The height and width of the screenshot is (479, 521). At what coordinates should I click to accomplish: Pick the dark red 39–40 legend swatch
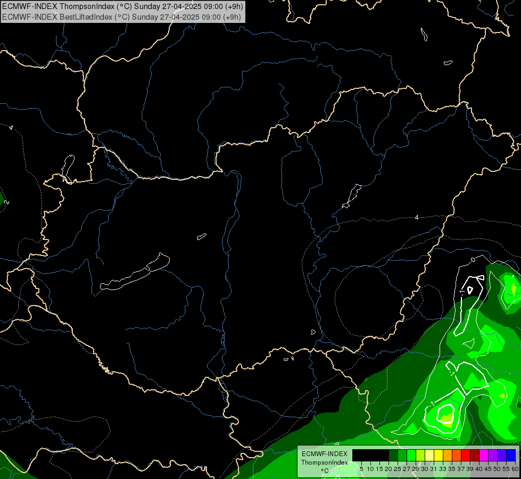click(x=475, y=455)
